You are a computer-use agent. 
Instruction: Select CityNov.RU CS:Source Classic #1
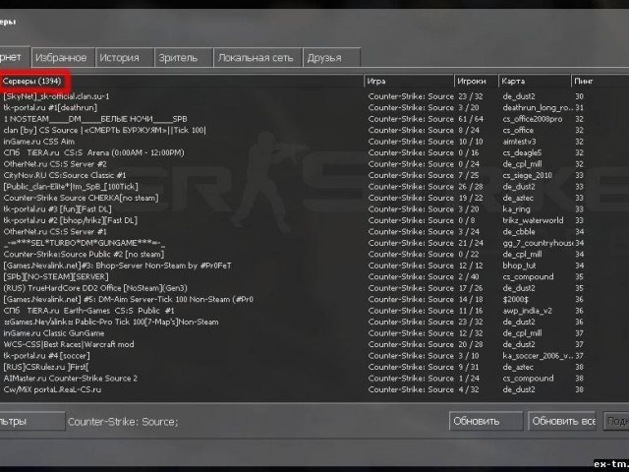[x=314, y=175]
